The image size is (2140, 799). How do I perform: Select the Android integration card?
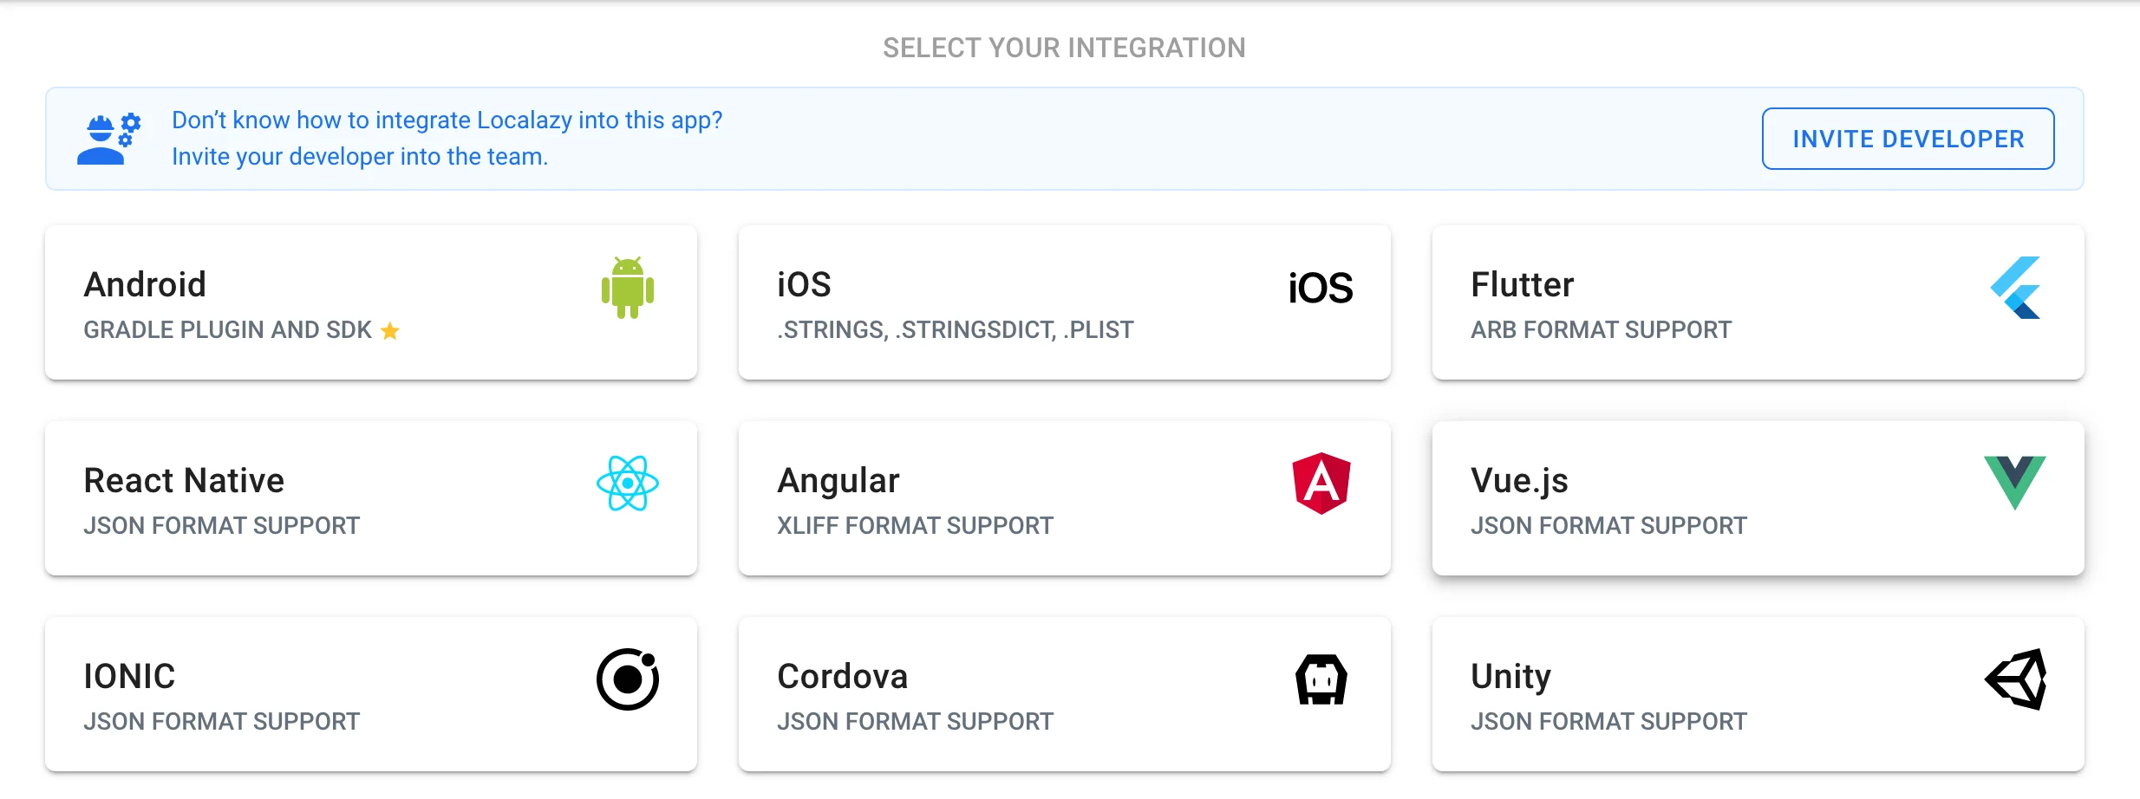click(371, 302)
